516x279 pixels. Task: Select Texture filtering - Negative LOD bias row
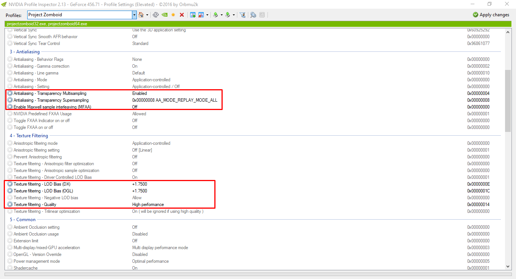click(x=254, y=198)
